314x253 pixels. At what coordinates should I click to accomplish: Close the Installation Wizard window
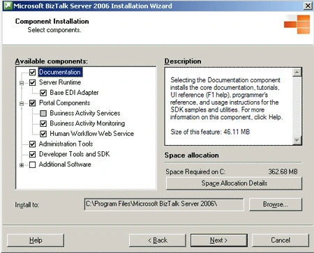tap(308, 6)
